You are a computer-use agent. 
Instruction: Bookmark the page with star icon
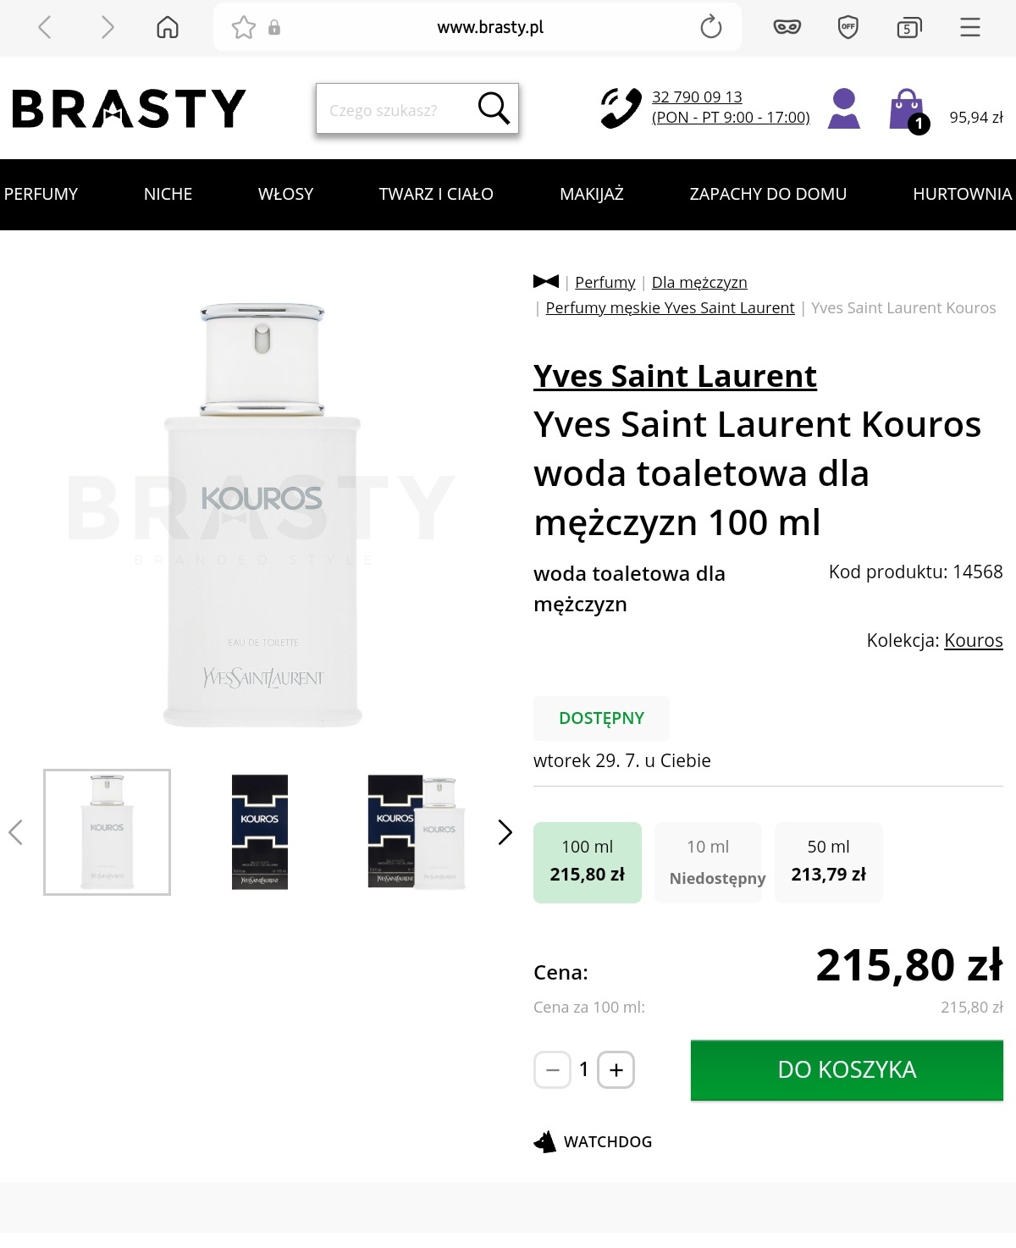(244, 28)
